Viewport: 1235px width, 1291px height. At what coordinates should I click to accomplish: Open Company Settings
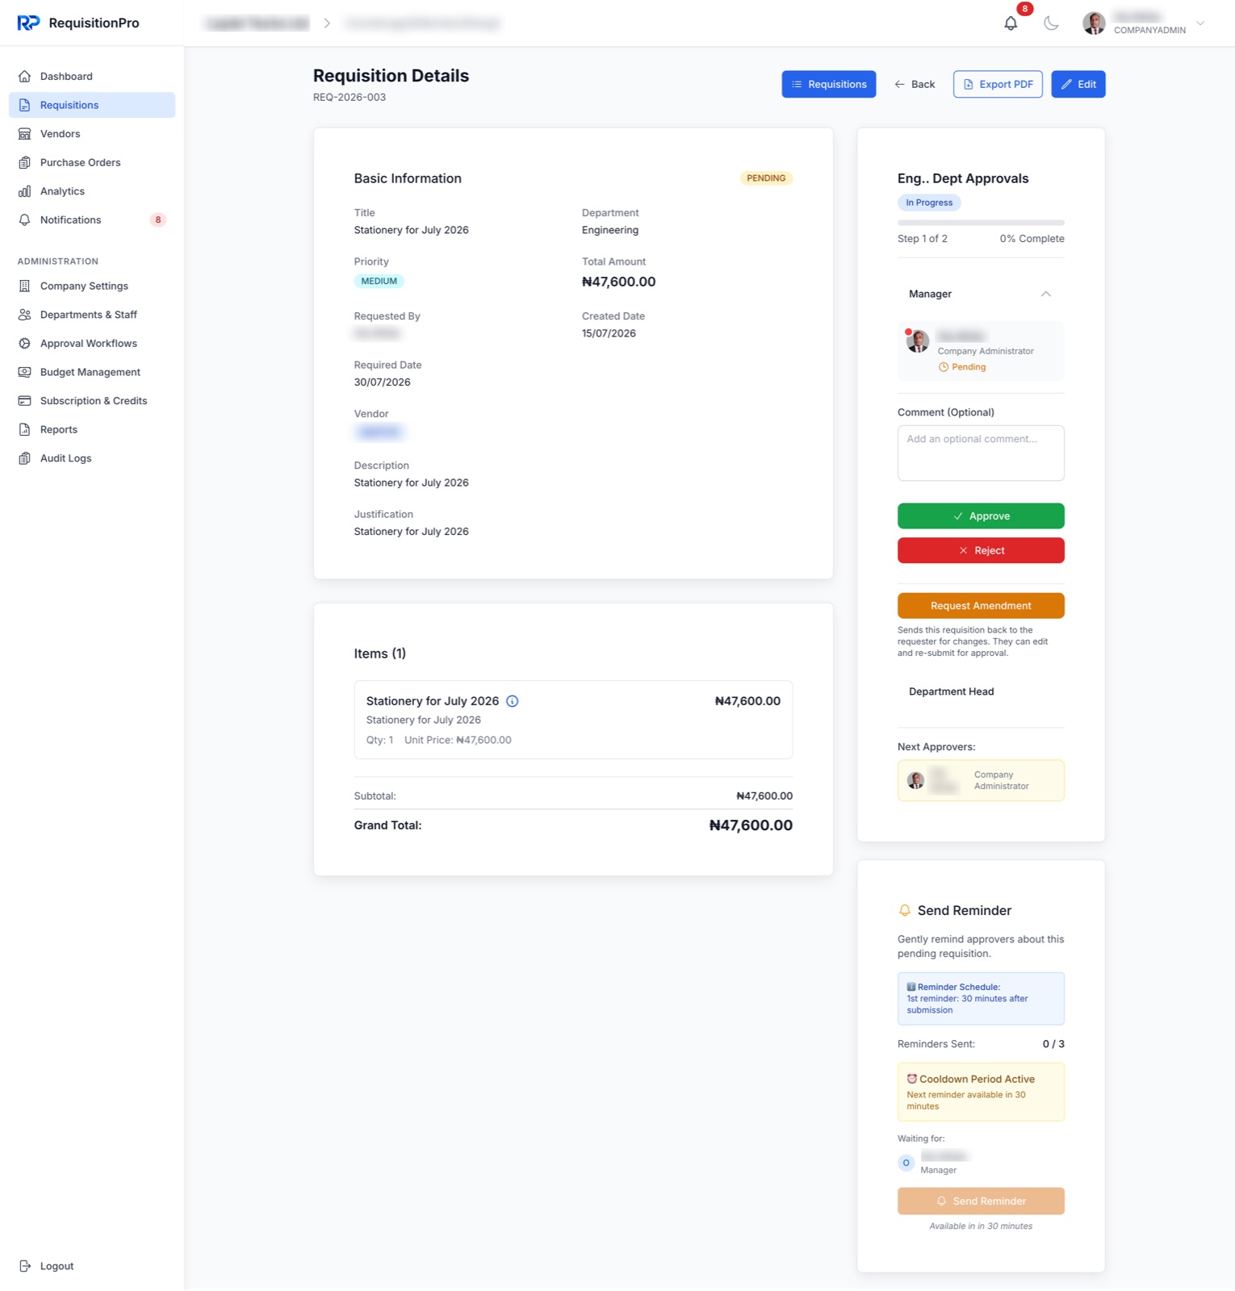92,286
